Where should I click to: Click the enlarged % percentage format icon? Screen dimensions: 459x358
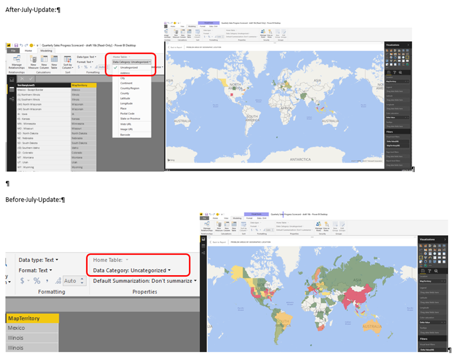37,281
